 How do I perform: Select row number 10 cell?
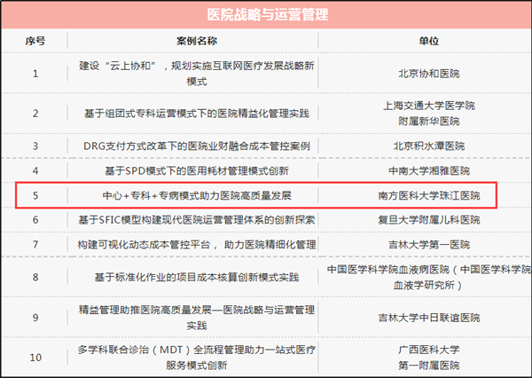coord(35,358)
